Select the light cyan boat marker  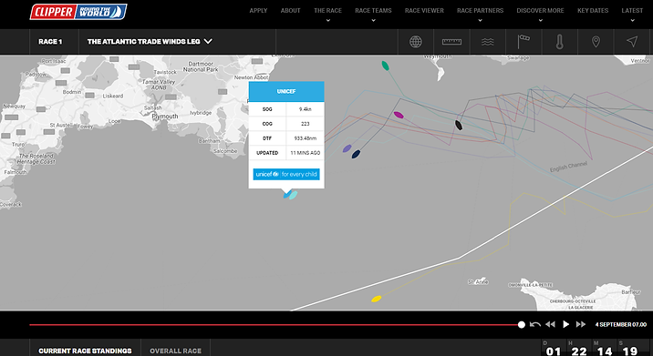coord(293,195)
